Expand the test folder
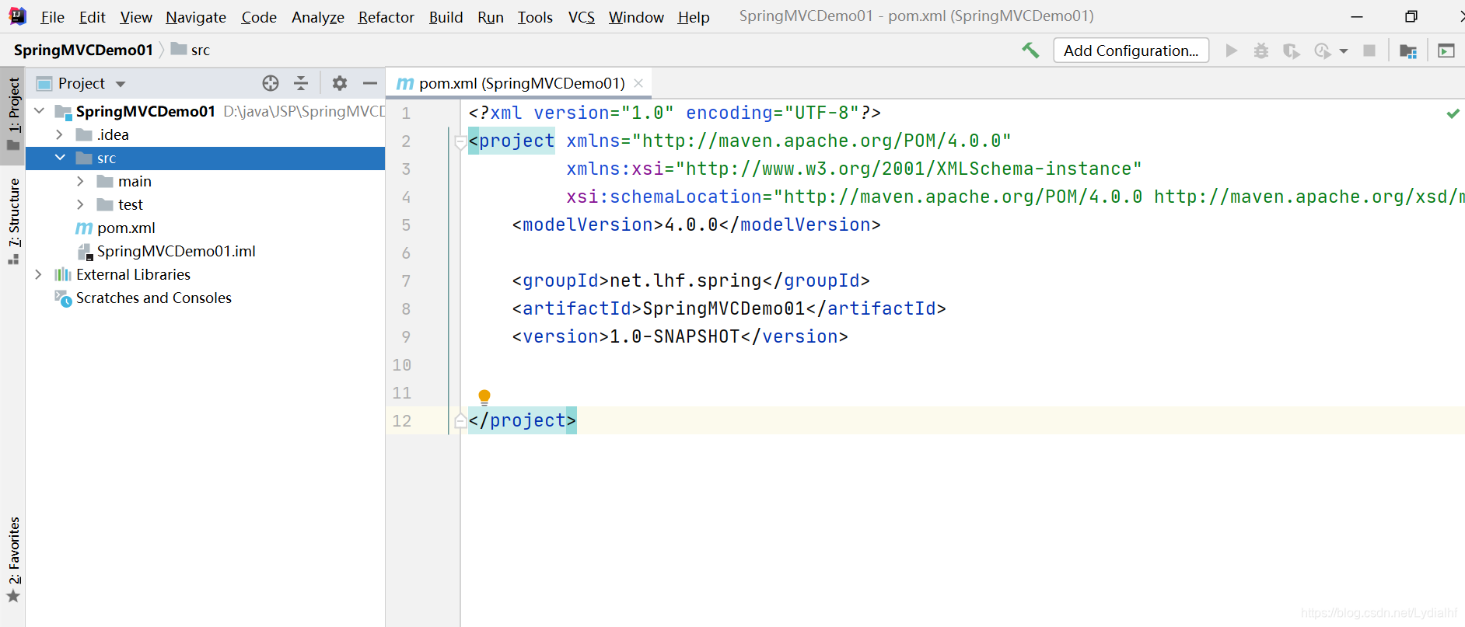Viewport: 1465px width, 627px height. tap(80, 204)
